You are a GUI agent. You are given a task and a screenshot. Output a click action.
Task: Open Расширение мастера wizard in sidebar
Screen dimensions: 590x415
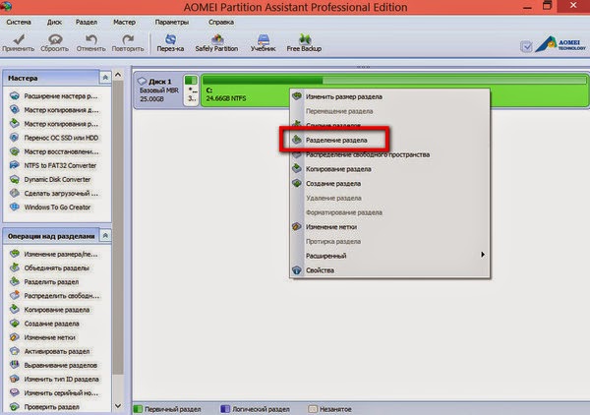coord(55,96)
